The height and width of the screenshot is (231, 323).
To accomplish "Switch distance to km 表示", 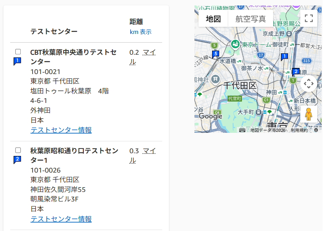I will point(140,32).
